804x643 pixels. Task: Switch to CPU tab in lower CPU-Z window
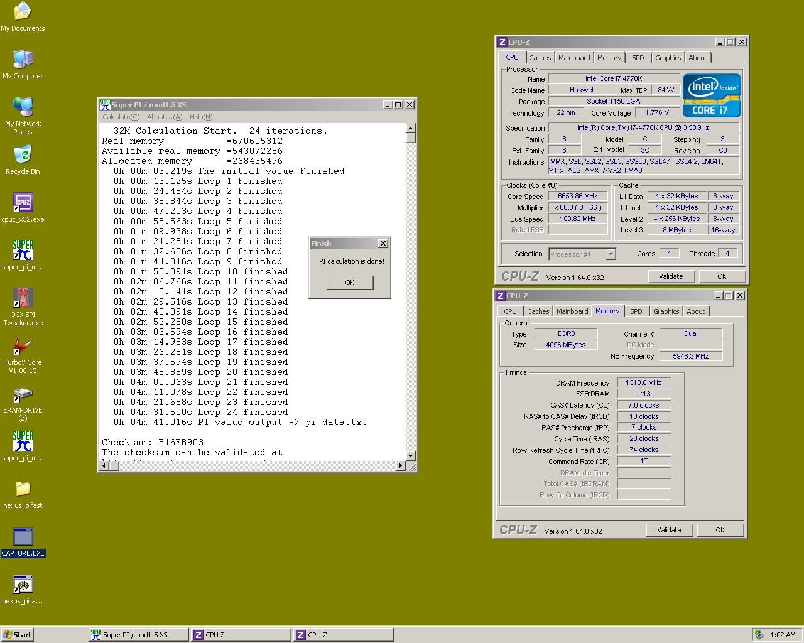tap(511, 311)
